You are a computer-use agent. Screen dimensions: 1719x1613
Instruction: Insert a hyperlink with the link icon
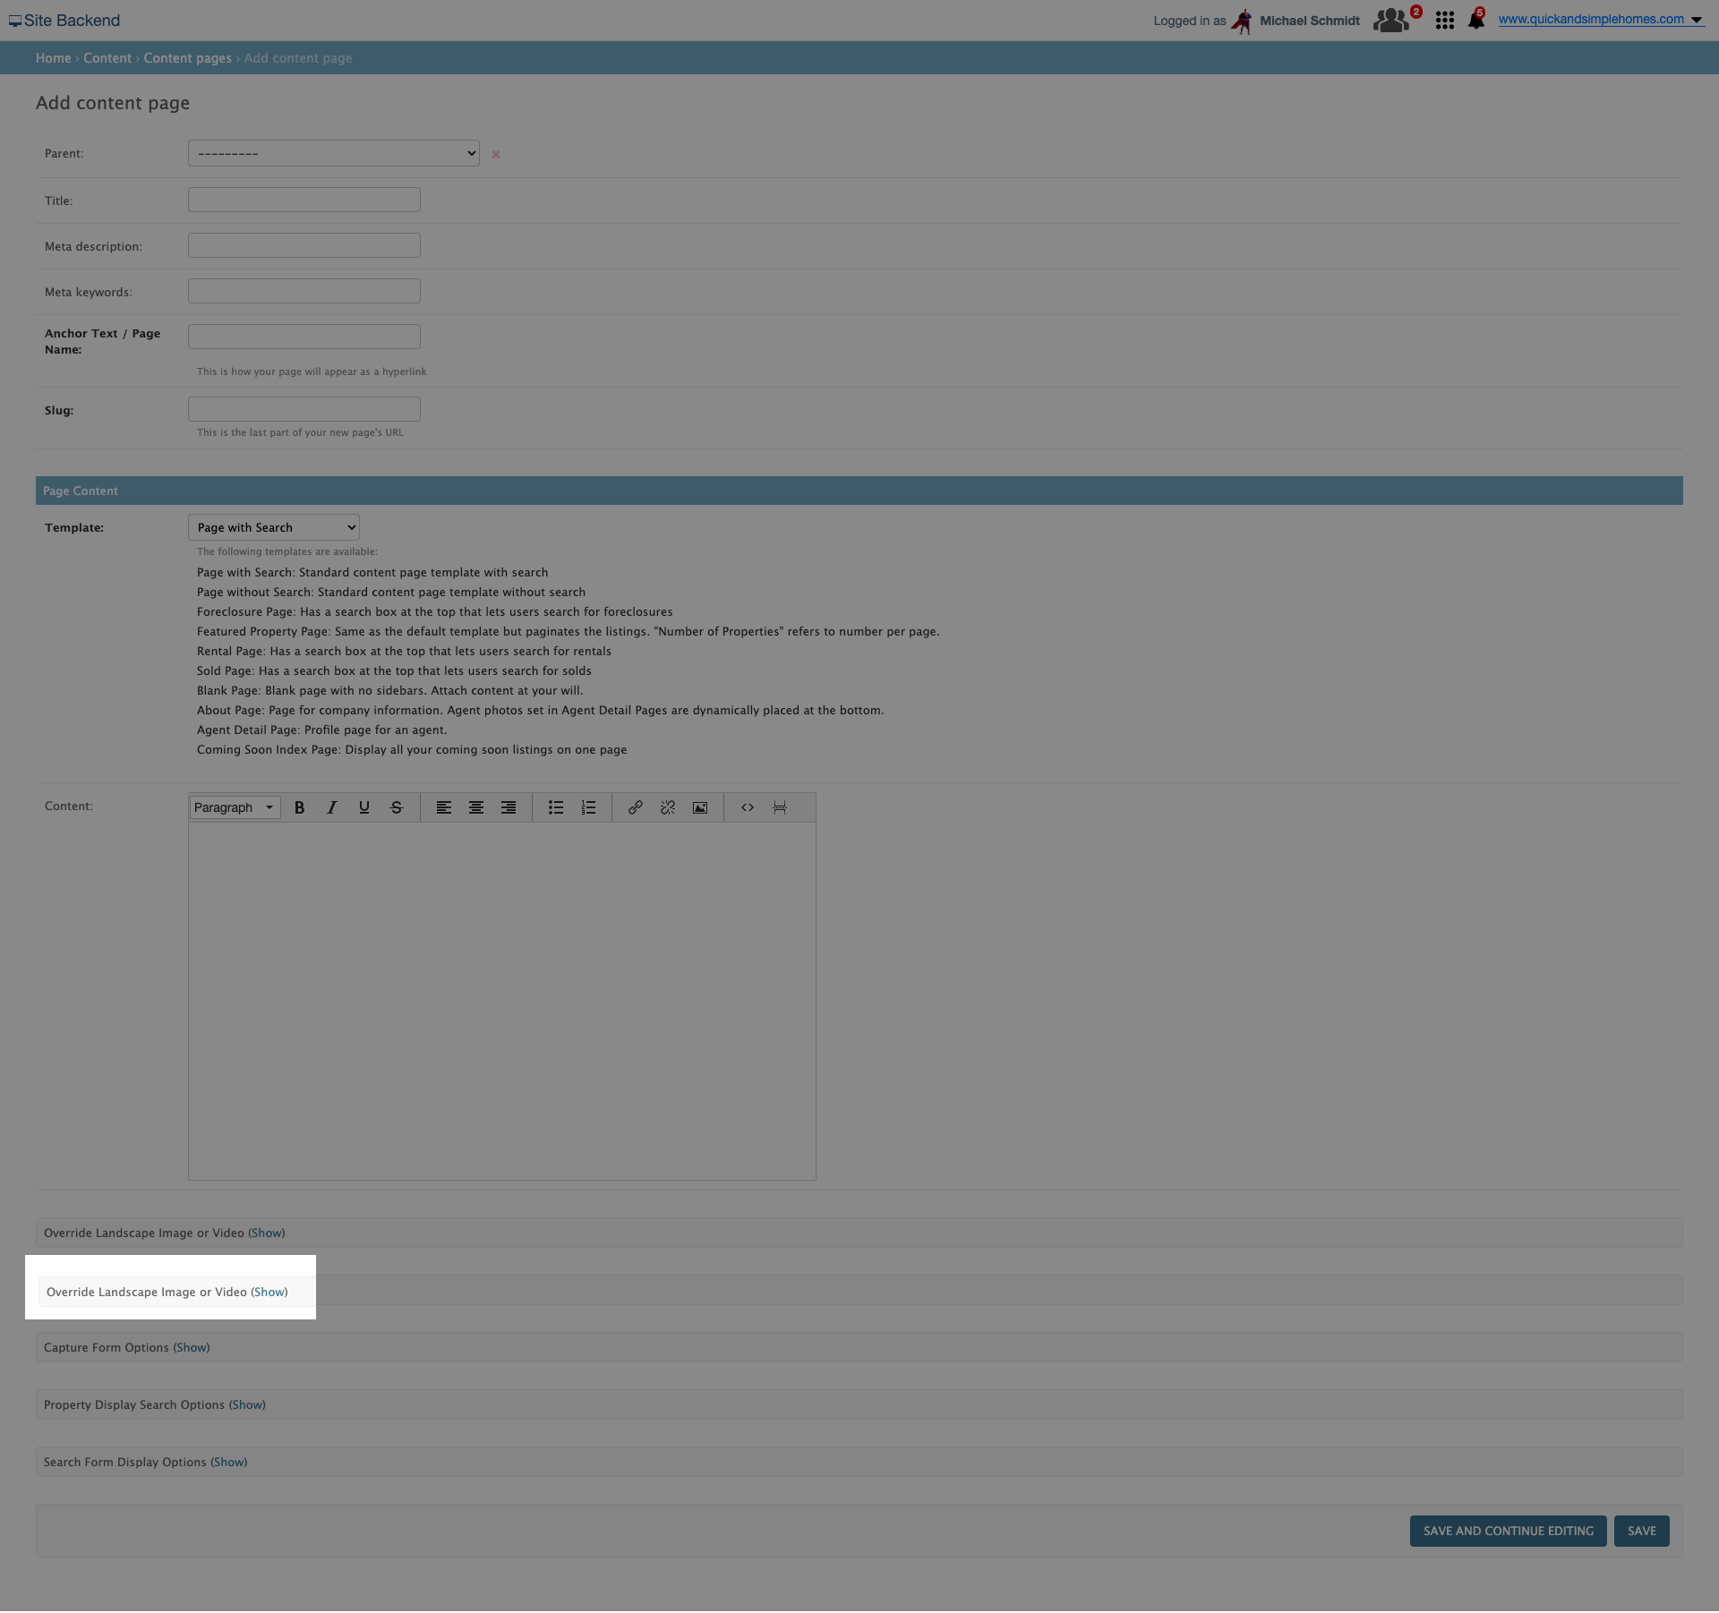click(x=636, y=807)
